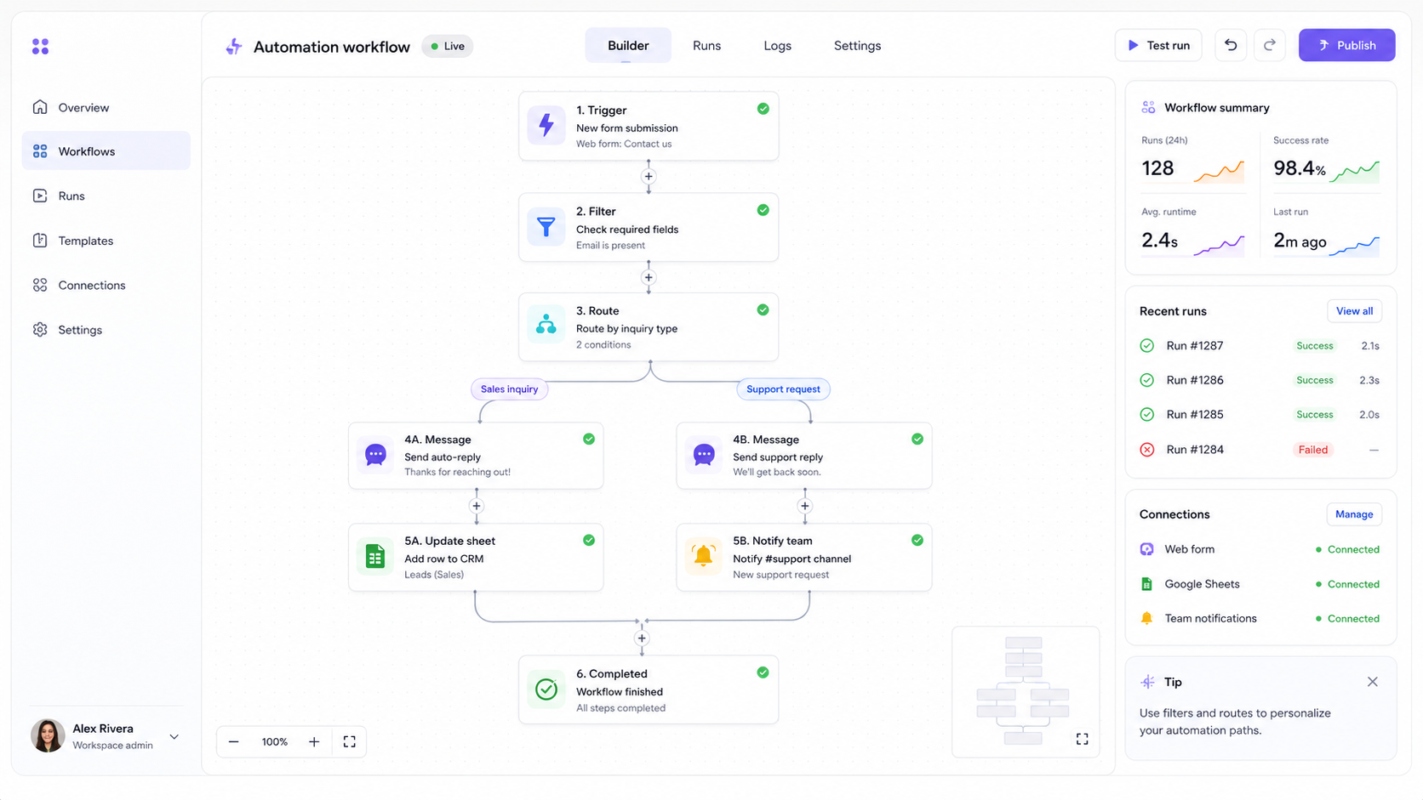The width and height of the screenshot is (1423, 800).
Task: Redo the last change
Action: 1270,45
